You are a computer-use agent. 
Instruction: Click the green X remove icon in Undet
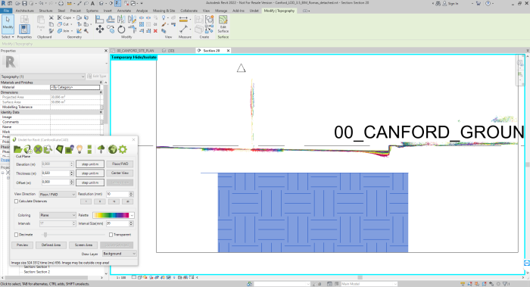pos(38,149)
